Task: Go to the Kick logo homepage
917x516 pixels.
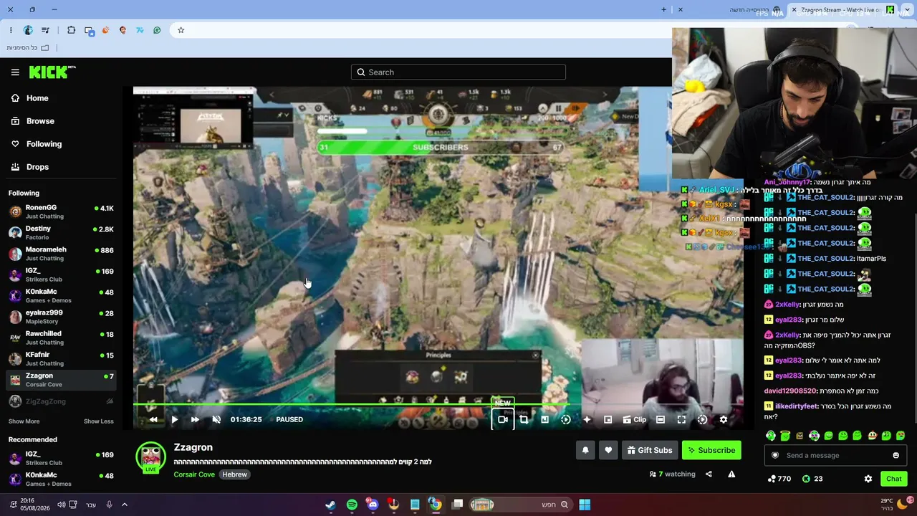Action: (52, 72)
